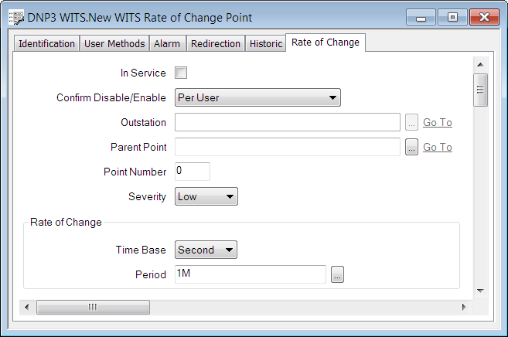Open the Parent Point browse ellipsis button

point(411,147)
